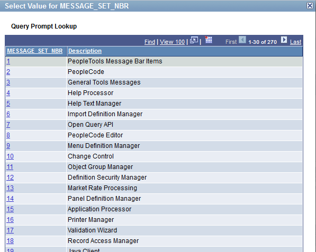Click 'Record Access Manager' description

tap(103, 241)
